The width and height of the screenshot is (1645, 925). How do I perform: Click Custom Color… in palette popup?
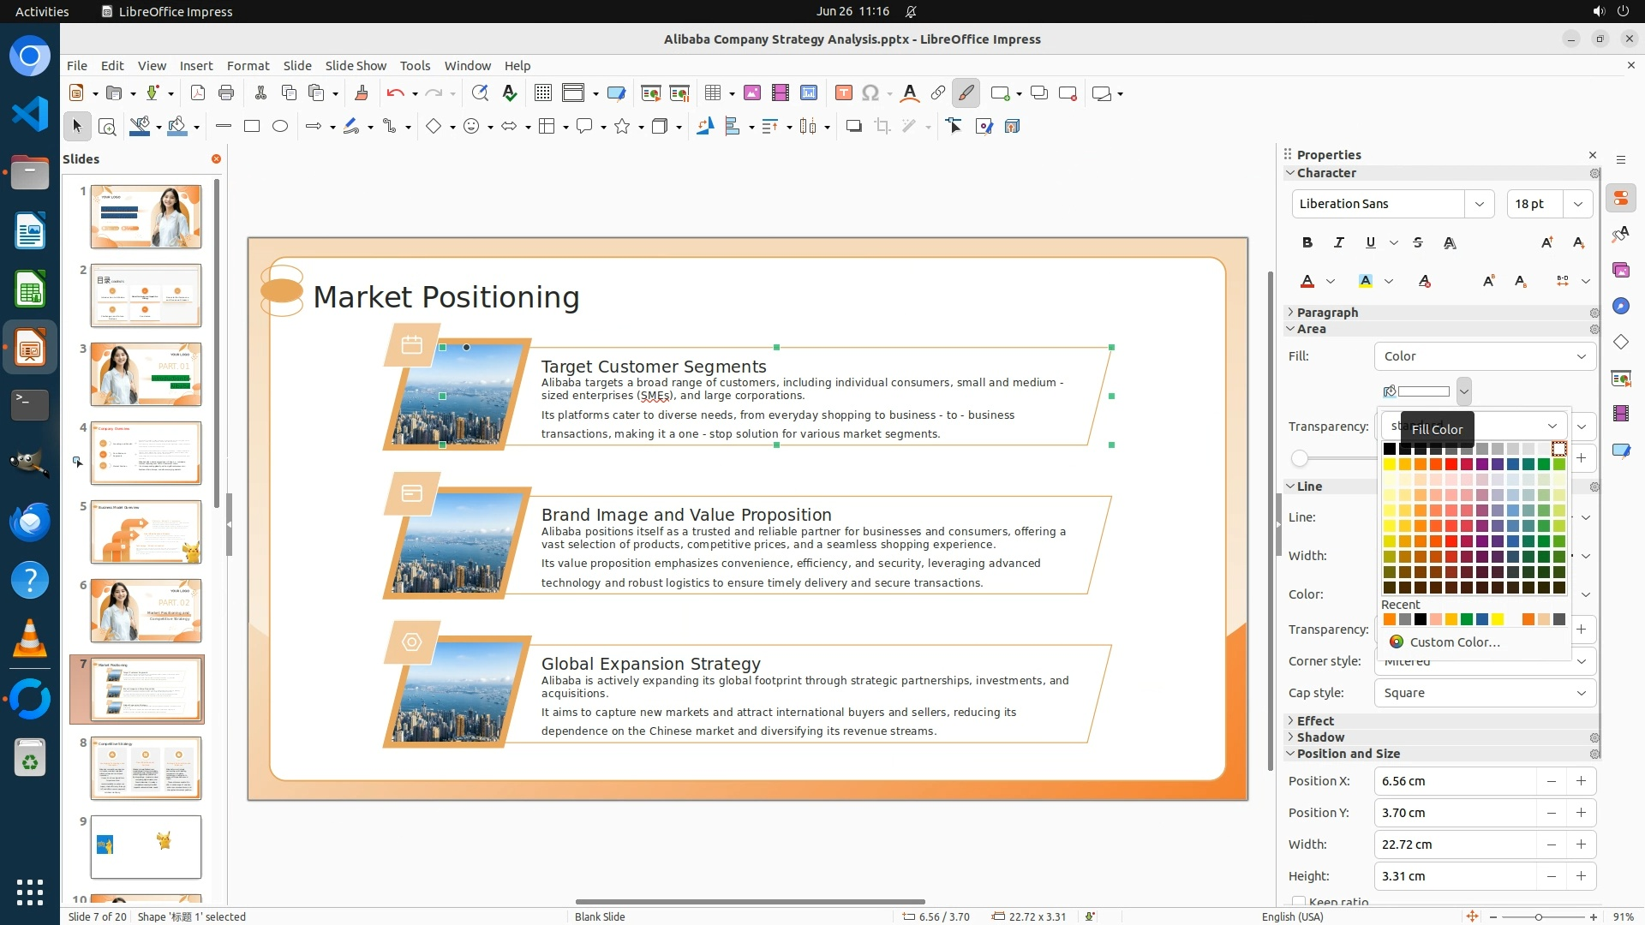1454,642
